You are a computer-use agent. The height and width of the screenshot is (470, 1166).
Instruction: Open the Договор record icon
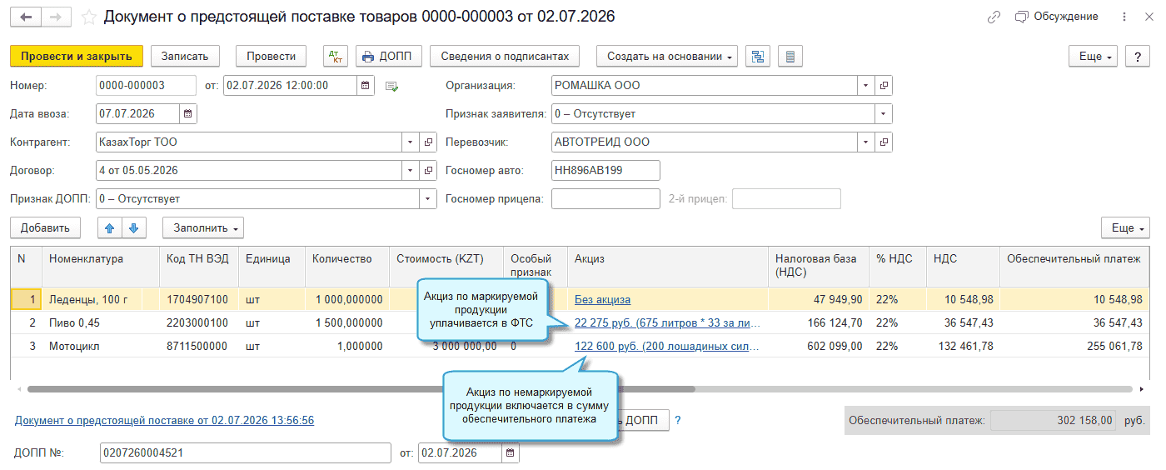click(x=429, y=170)
